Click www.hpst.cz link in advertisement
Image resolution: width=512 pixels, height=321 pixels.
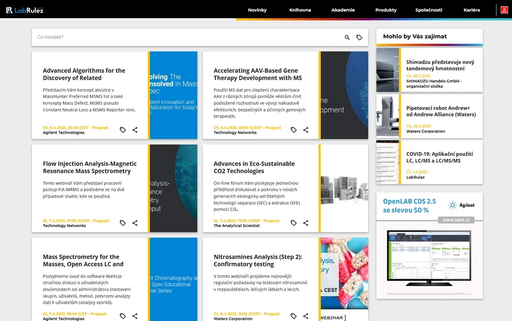point(456,220)
